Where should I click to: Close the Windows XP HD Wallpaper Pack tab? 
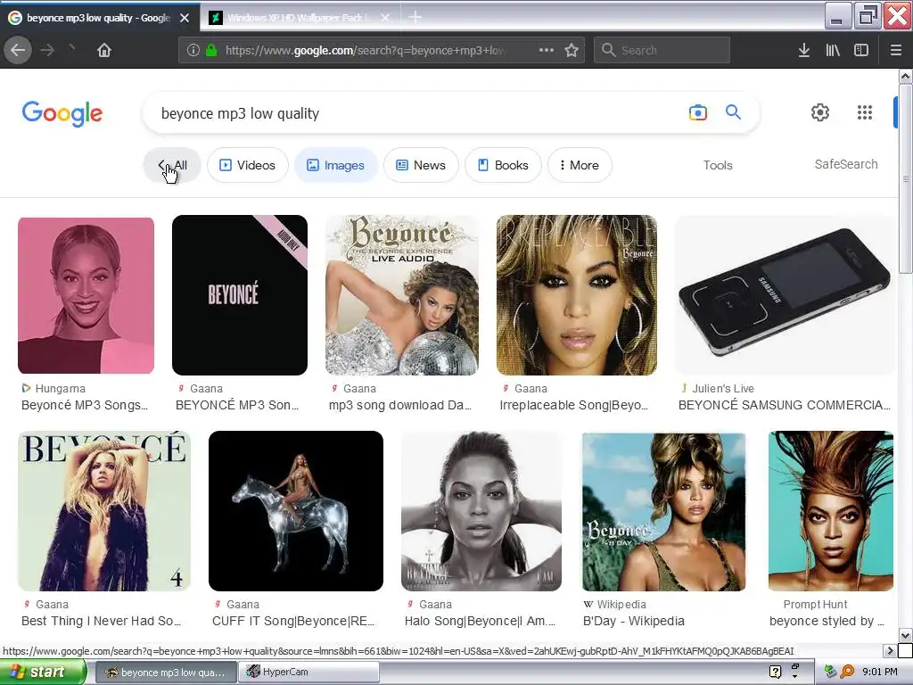[x=385, y=18]
